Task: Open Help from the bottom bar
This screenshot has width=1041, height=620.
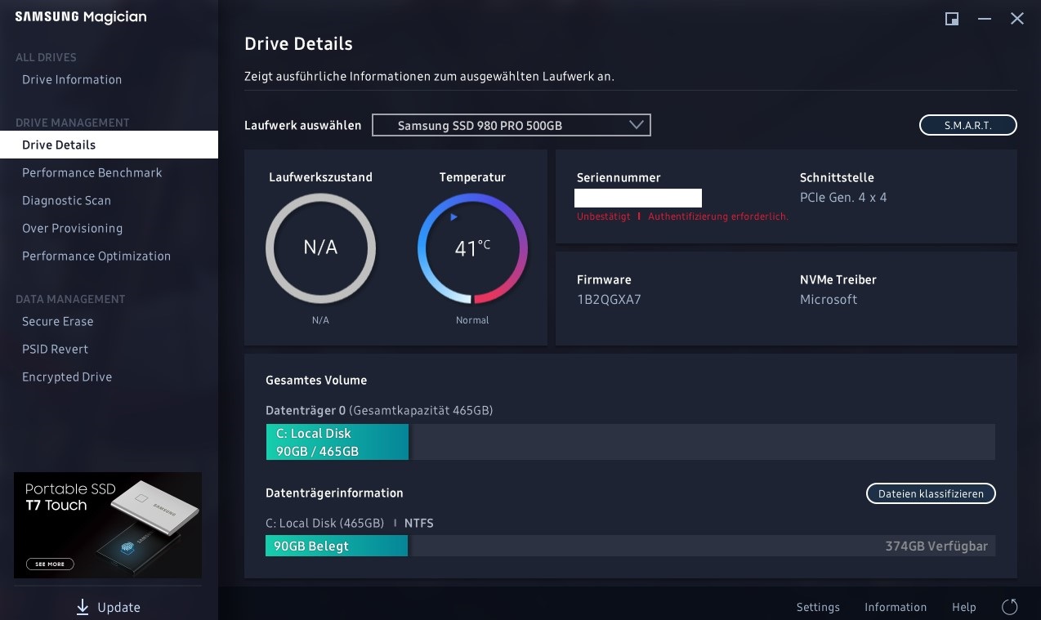Action: tap(963, 607)
